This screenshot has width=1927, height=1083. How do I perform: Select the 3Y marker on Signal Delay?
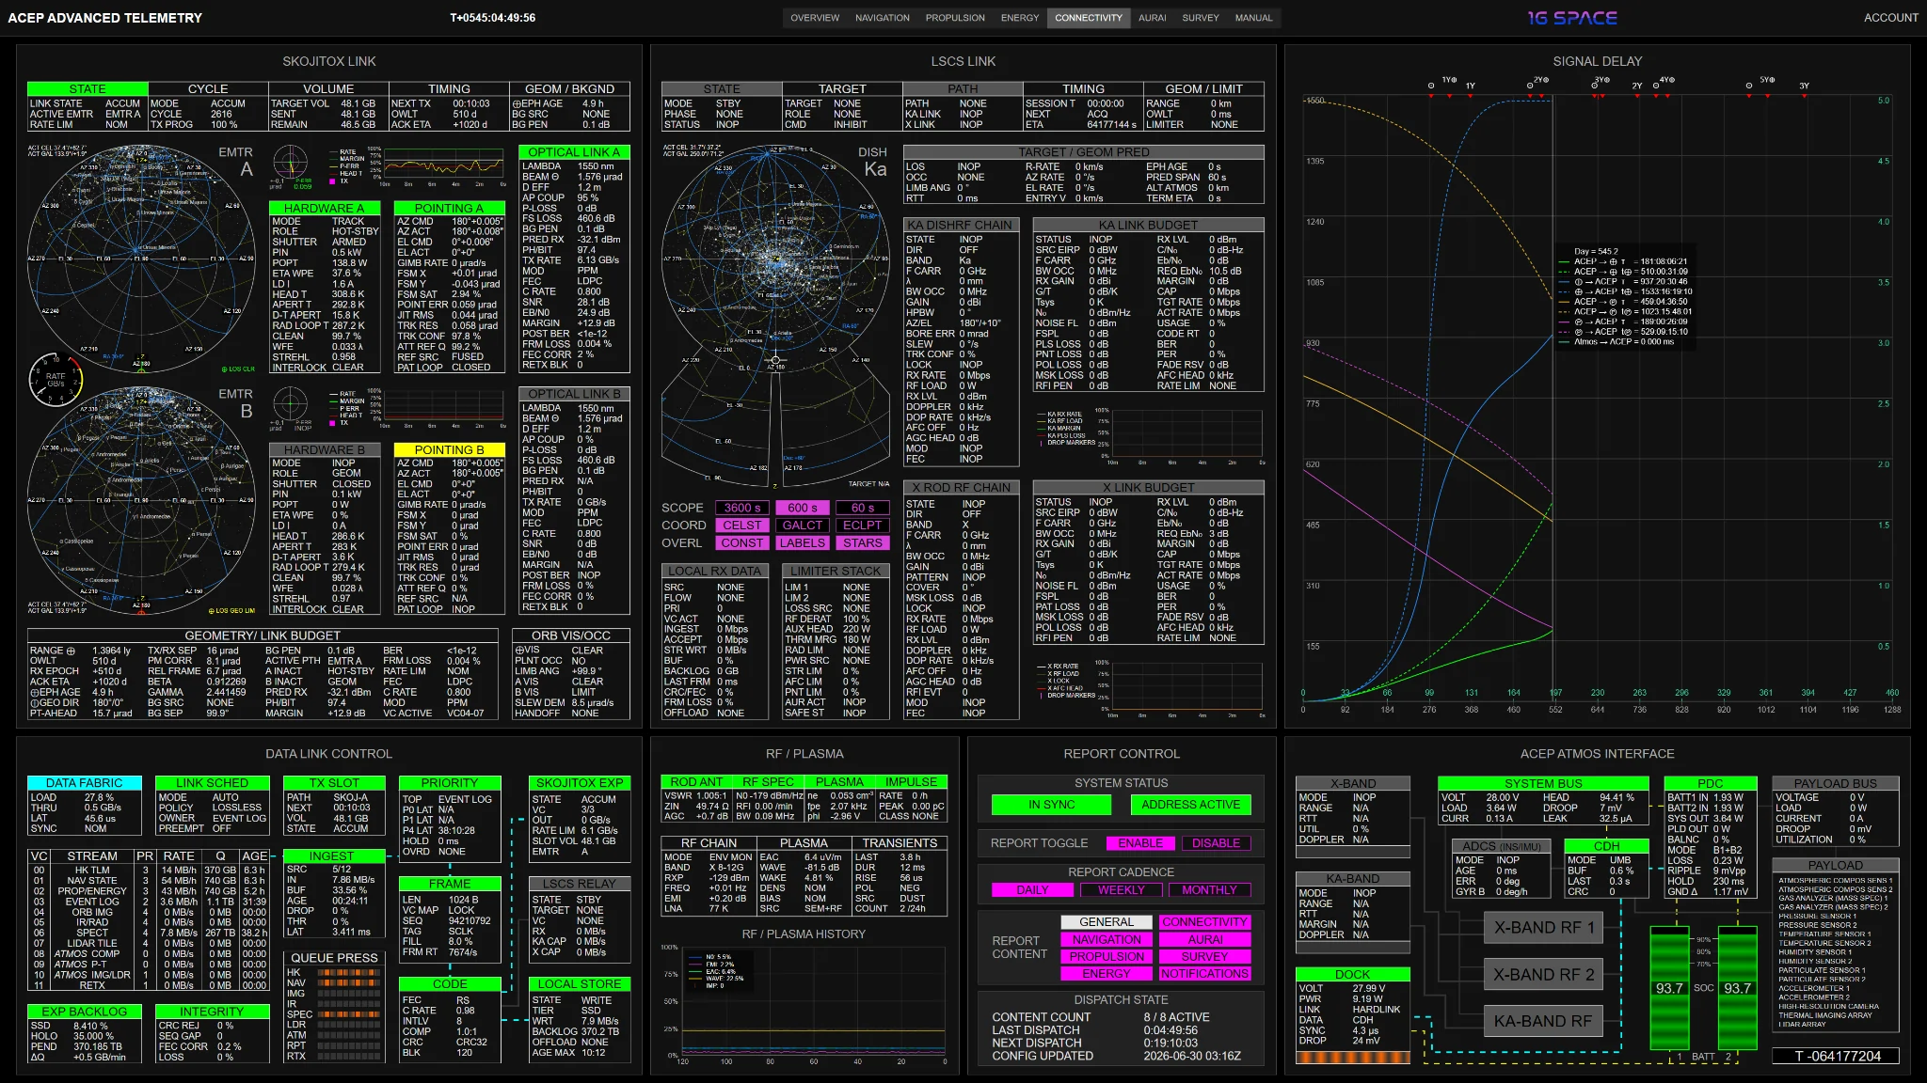tap(1804, 86)
